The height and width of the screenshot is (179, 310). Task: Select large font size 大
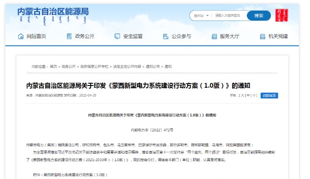[x=242, y=95]
